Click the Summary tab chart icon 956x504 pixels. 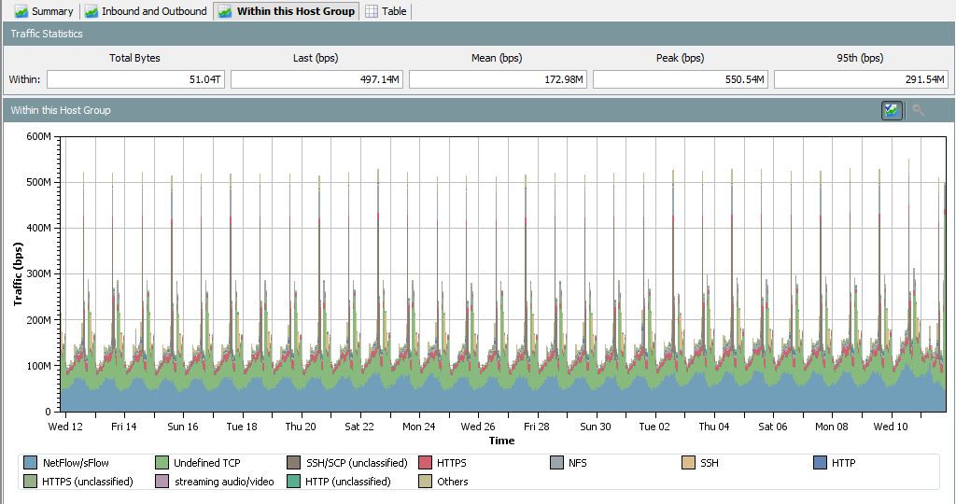point(21,11)
